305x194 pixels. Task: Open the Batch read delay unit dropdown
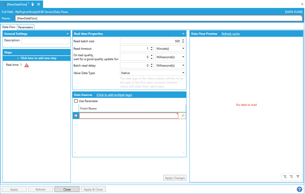tap(170, 65)
